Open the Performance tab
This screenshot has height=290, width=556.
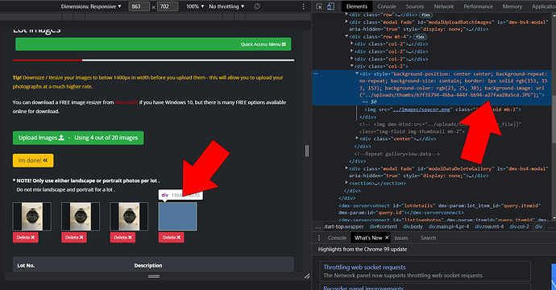pos(478,6)
